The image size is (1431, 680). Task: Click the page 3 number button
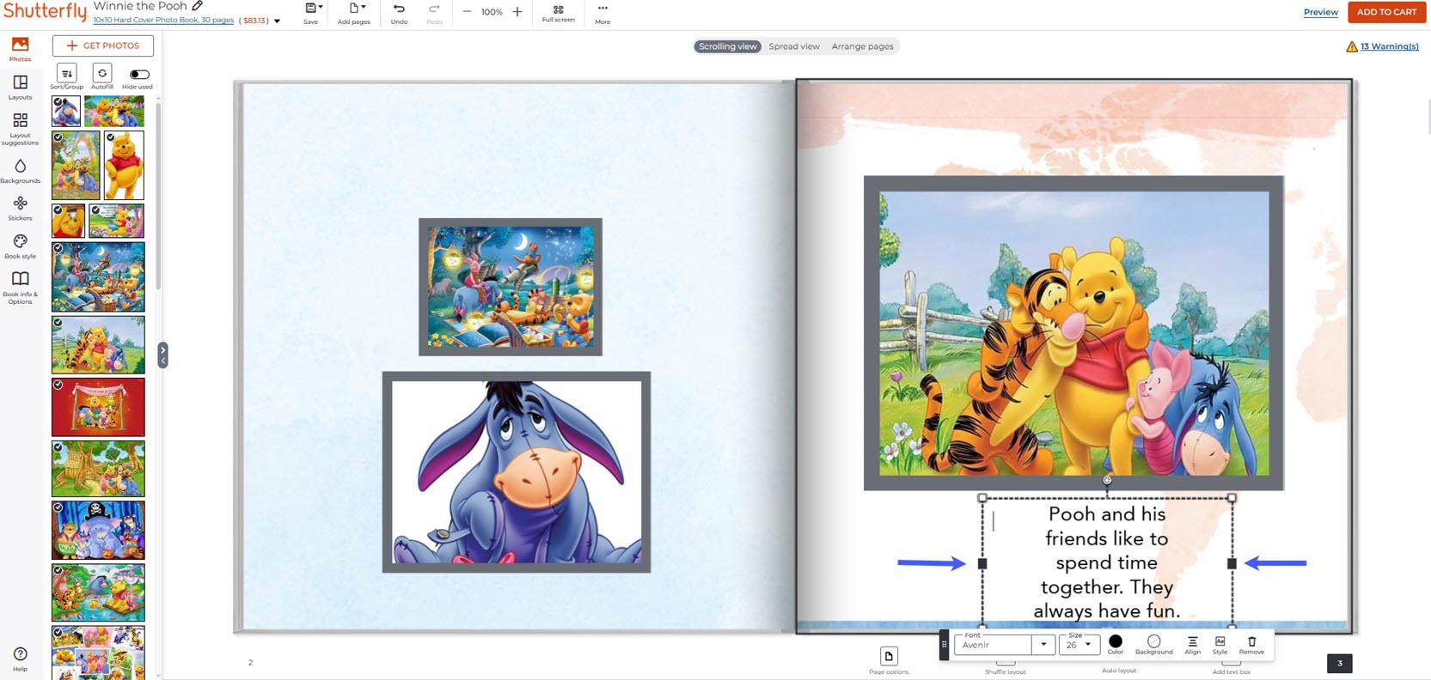[1339, 663]
